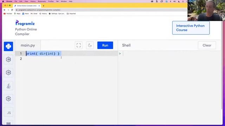Screen dimensions: 225x126
Task: Click the print( dir(int) ) code line
Action: click(x=43, y=54)
